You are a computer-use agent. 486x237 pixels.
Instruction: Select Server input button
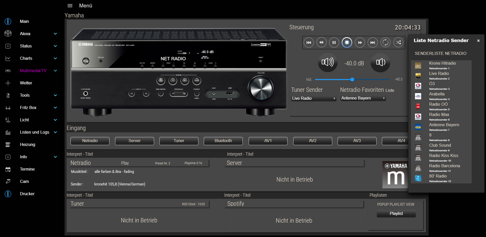click(x=135, y=141)
